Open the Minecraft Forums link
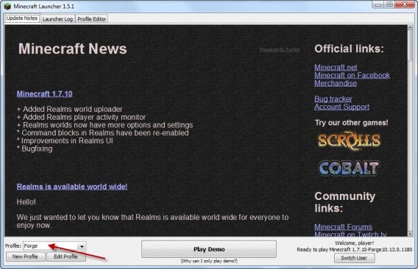Viewport: 418px width, 269px height. click(343, 227)
